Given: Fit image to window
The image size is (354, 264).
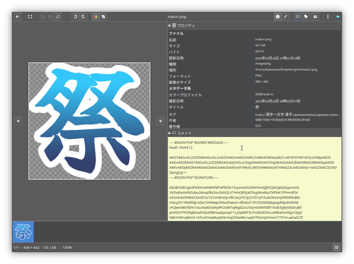Looking at the screenshot, I should (x=58, y=17).
